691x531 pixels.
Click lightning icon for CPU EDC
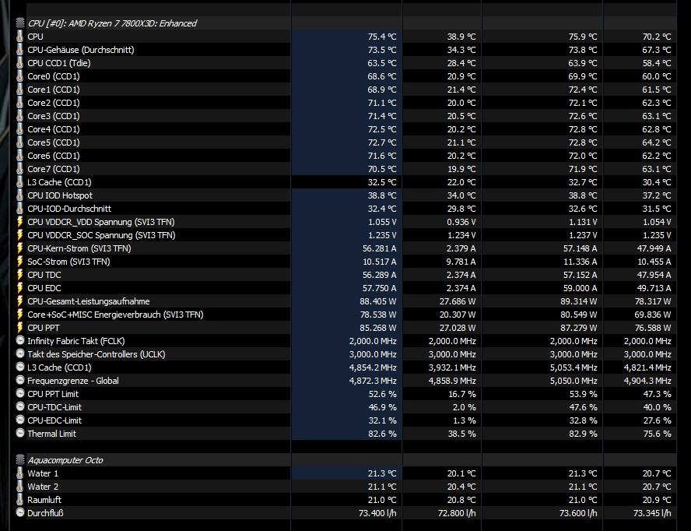coord(19,287)
